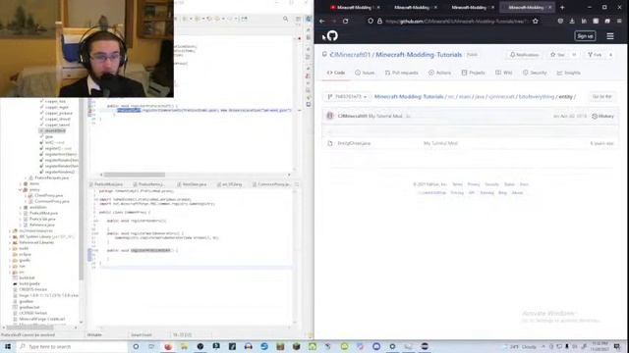Open the GitHub hamburger navigation menu

click(610, 36)
